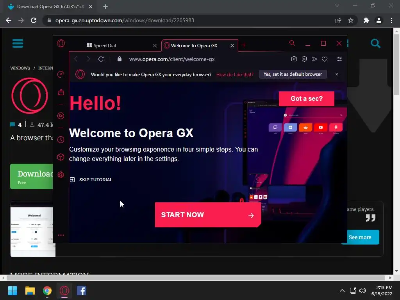The image size is (400, 300).
Task: Open a new Chrome tab
Action: (105, 7)
